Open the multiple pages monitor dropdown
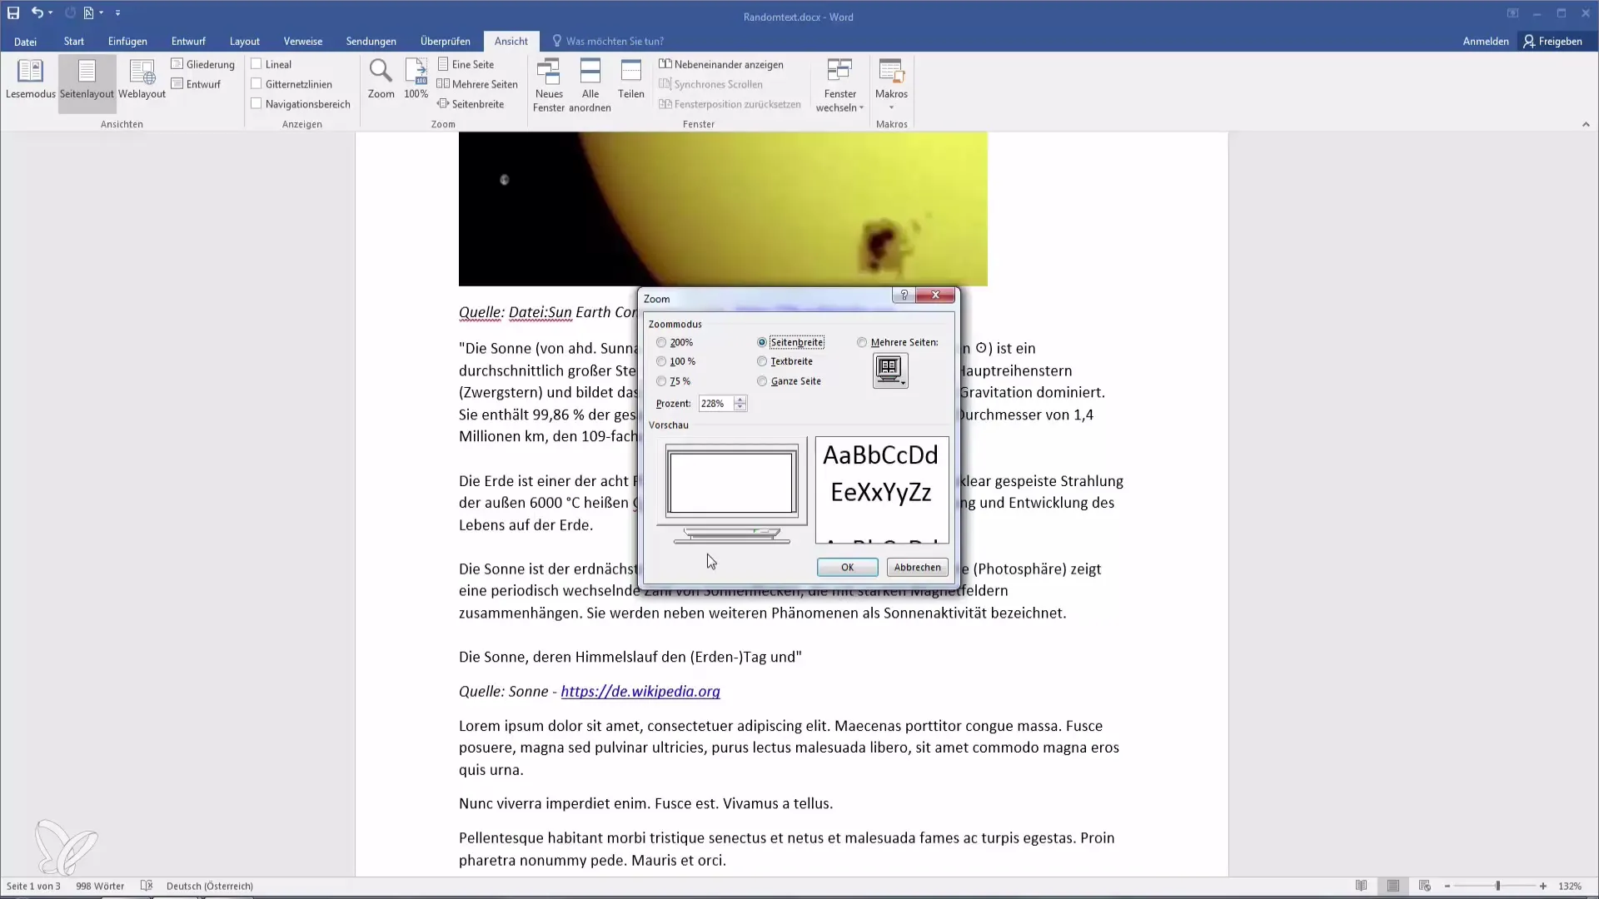The width and height of the screenshot is (1599, 899). click(890, 370)
